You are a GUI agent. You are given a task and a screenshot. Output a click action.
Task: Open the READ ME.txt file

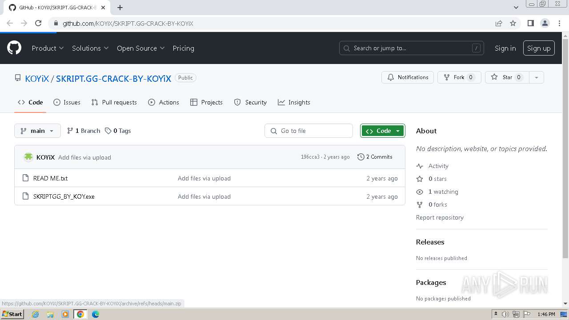point(51,178)
